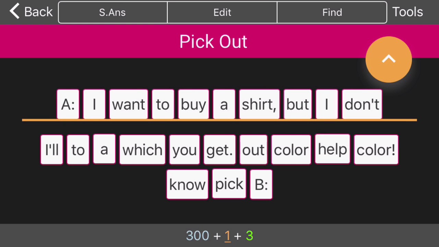Screen dimensions: 439x247
Task: Tap the "help" word tile
Action: (332, 149)
